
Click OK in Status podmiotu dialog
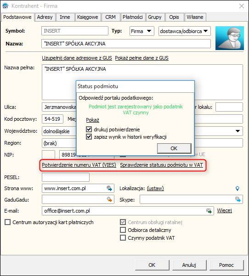click(174, 148)
